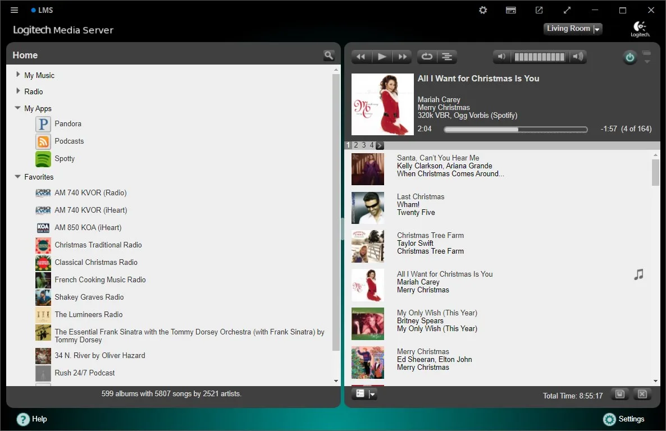
Task: Click Classical Christmas Radio icon
Action: click(x=43, y=263)
